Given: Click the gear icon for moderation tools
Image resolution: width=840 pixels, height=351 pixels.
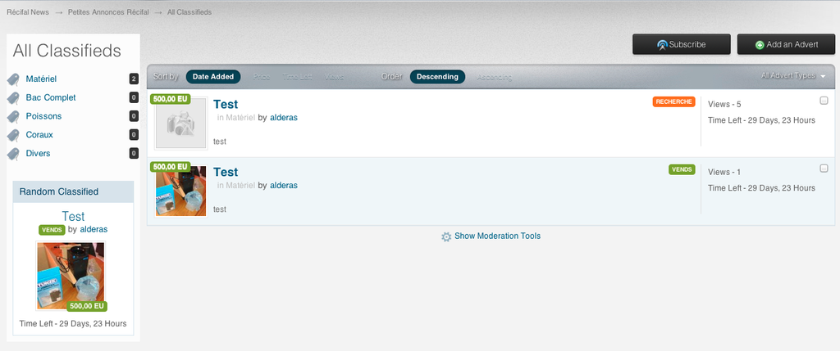Looking at the screenshot, I should click(x=446, y=236).
